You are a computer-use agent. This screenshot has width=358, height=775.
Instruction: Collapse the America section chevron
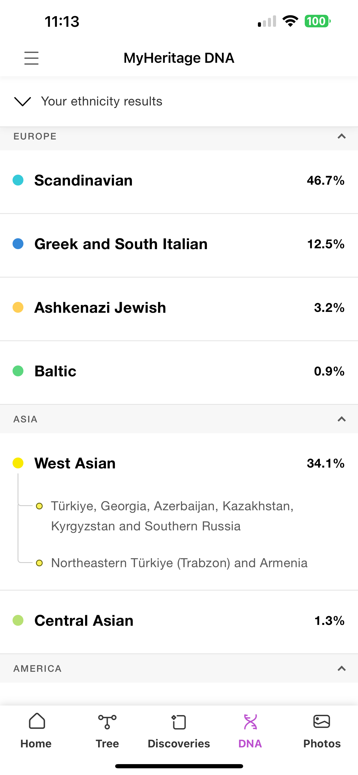[342, 668]
